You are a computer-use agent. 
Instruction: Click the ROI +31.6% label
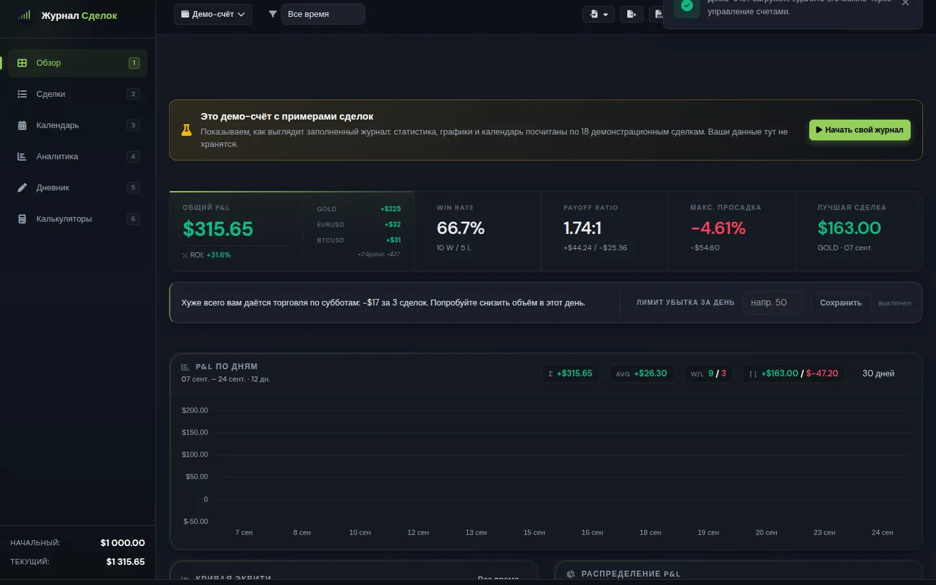point(207,255)
